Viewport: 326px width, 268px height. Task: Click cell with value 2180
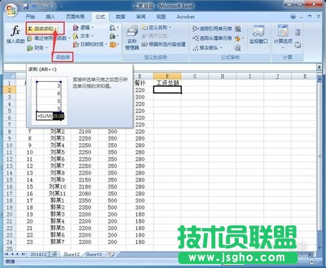click(85, 187)
